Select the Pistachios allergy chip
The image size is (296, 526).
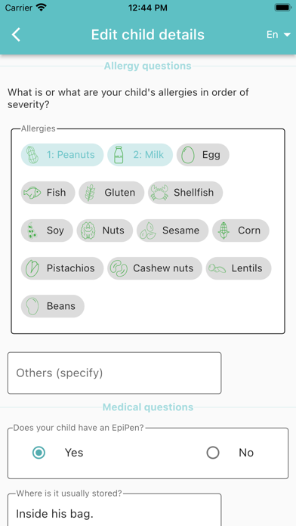[x=63, y=268]
